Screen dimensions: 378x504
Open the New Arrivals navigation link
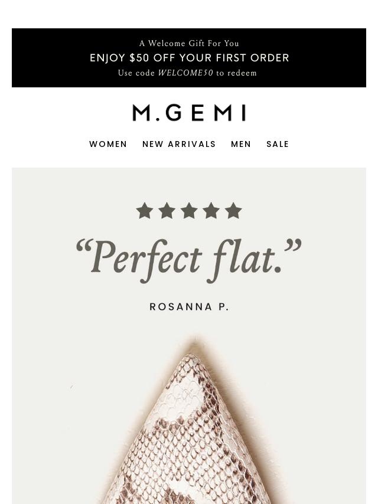click(x=179, y=144)
